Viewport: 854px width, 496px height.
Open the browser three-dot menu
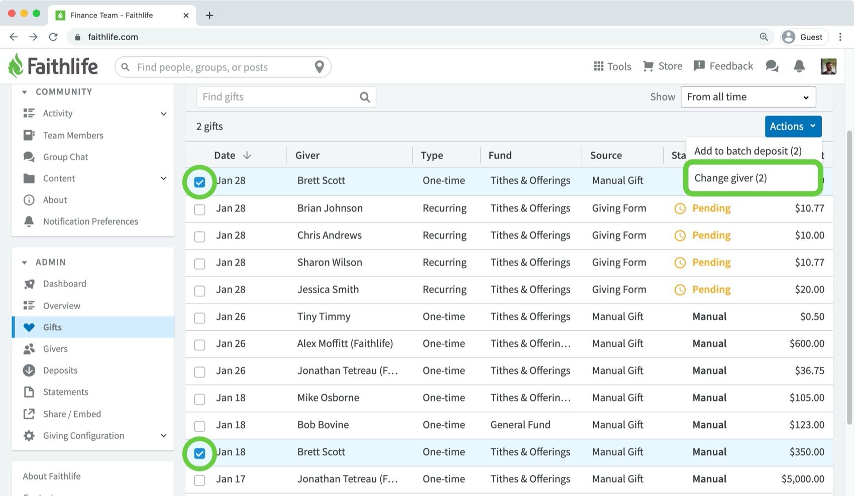[840, 37]
